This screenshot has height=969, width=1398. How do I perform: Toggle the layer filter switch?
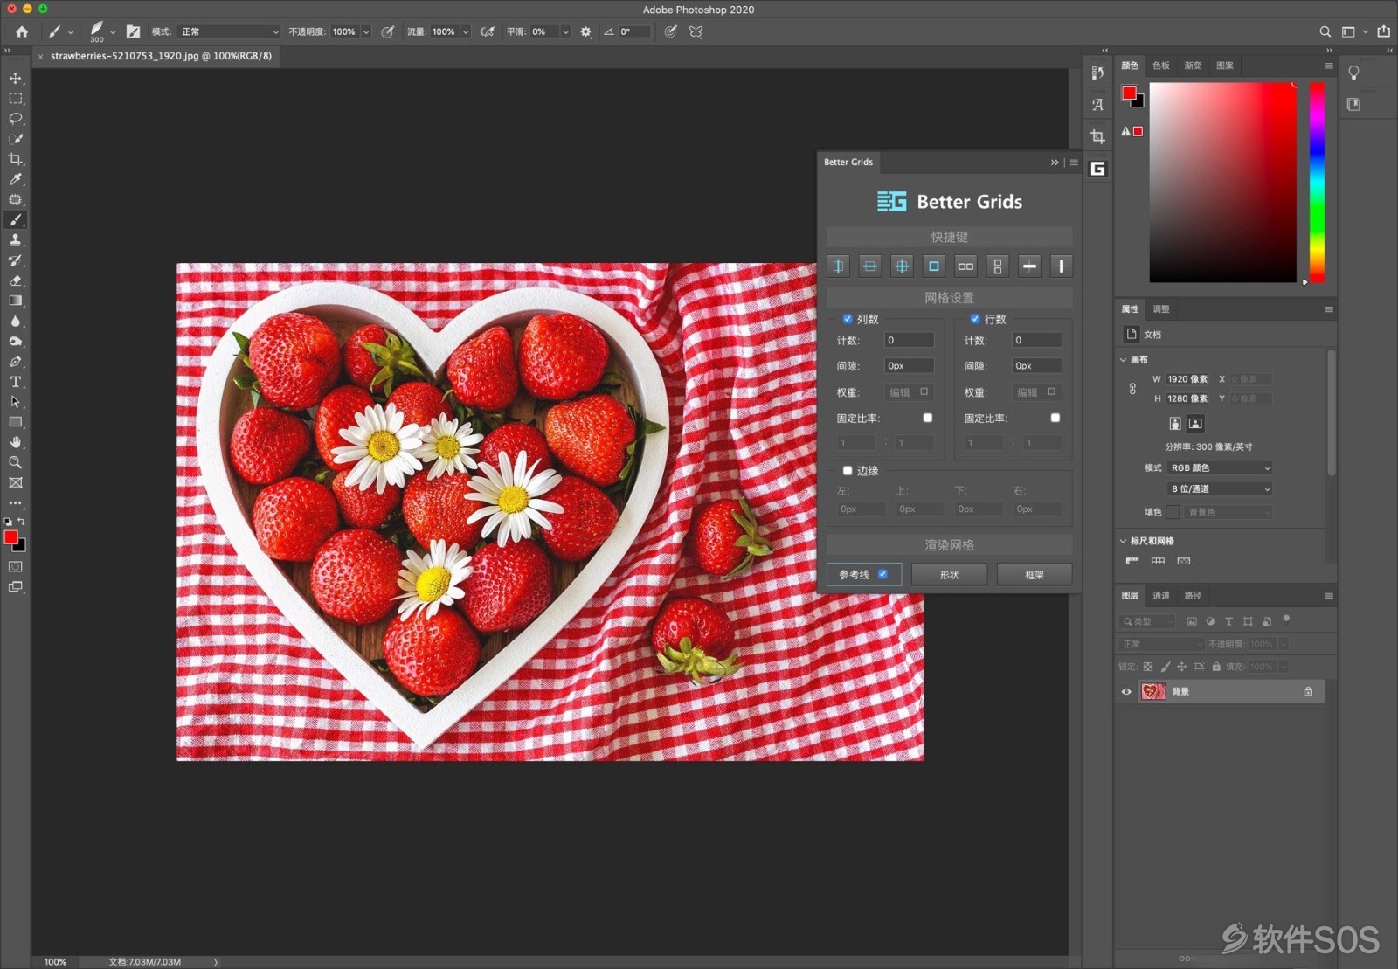coord(1286,619)
